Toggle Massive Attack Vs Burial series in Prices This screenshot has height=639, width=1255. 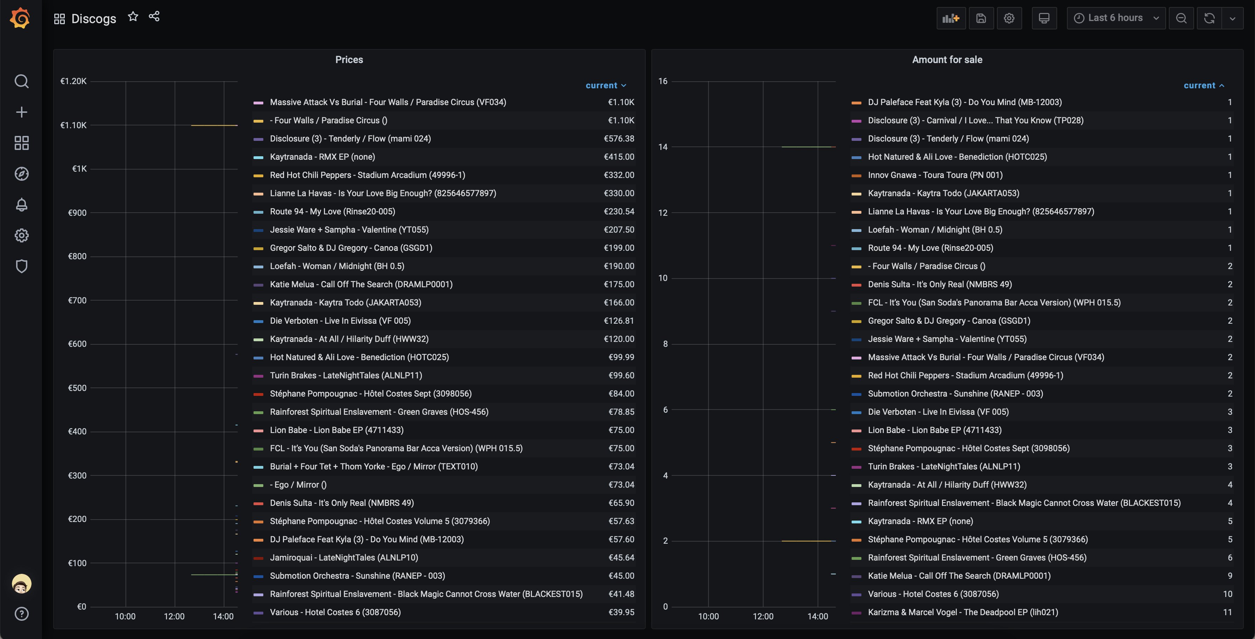click(388, 102)
